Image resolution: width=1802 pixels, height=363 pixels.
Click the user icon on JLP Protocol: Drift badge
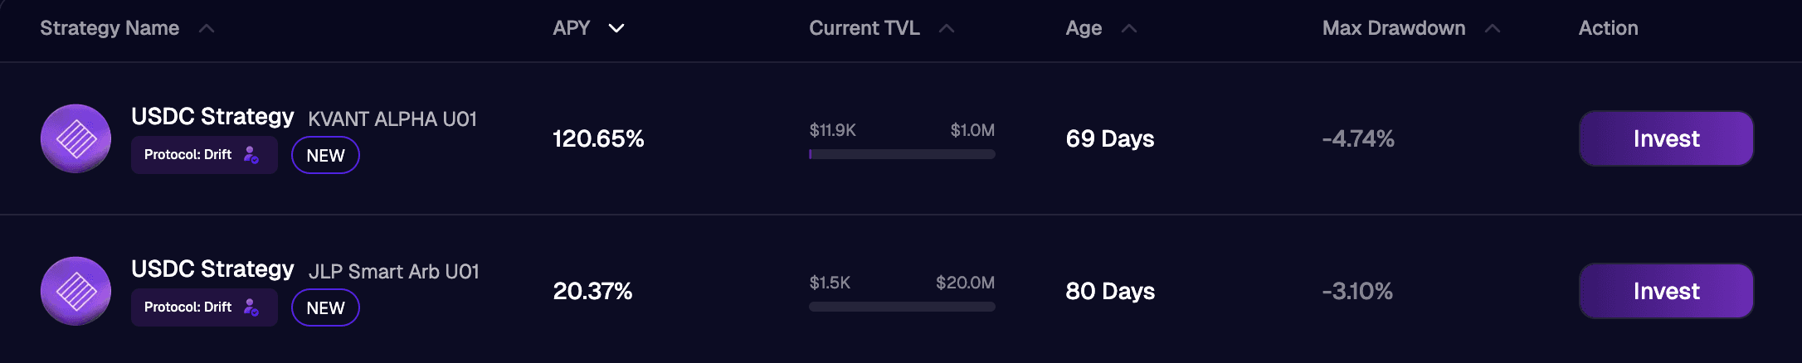[251, 307]
